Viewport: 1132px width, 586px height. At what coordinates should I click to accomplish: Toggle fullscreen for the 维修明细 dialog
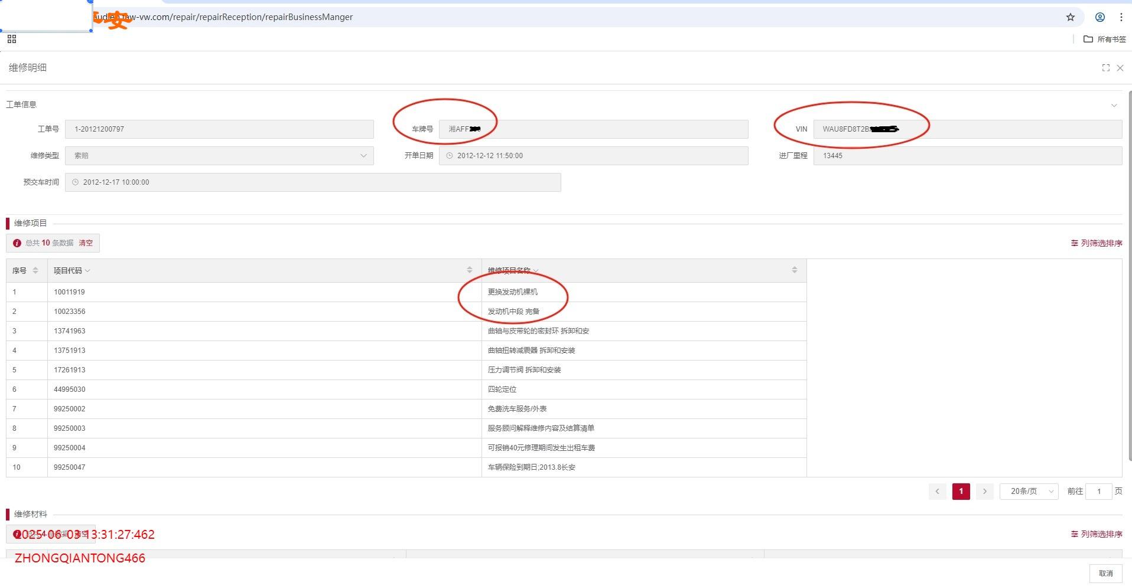[x=1105, y=68]
